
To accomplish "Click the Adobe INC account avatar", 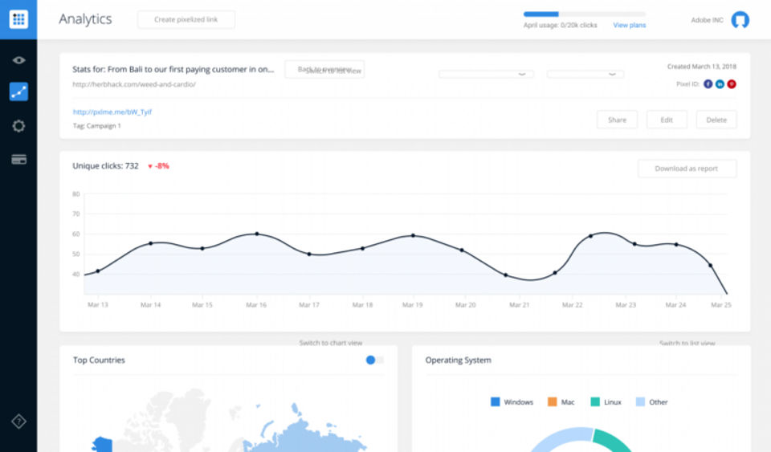I will [x=740, y=19].
